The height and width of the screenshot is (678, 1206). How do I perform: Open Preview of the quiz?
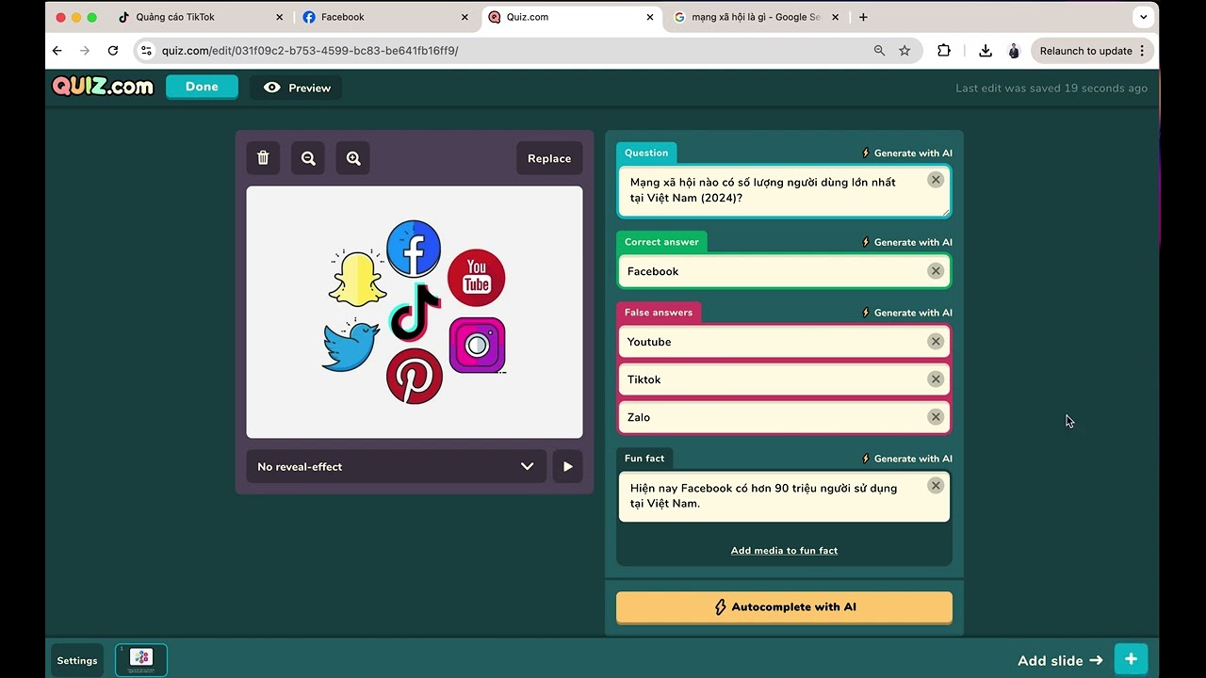tap(297, 88)
